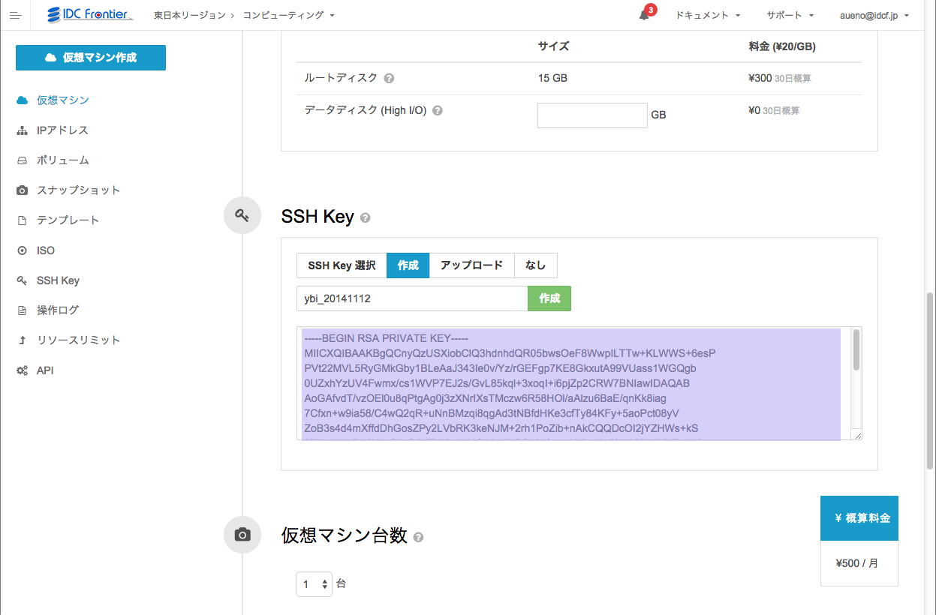
Task: Open the 操作ログ section
Action: click(59, 310)
